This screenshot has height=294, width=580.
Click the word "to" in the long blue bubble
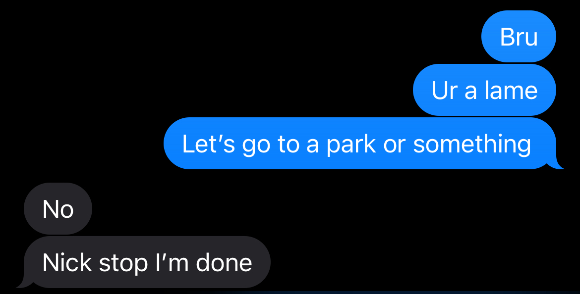pos(288,144)
